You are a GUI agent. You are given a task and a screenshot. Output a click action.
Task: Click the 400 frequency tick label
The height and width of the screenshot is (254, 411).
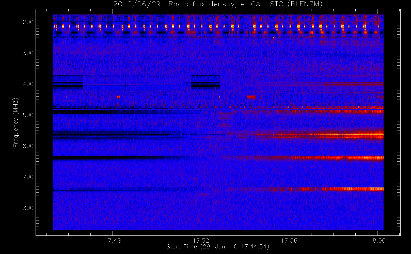coord(28,84)
